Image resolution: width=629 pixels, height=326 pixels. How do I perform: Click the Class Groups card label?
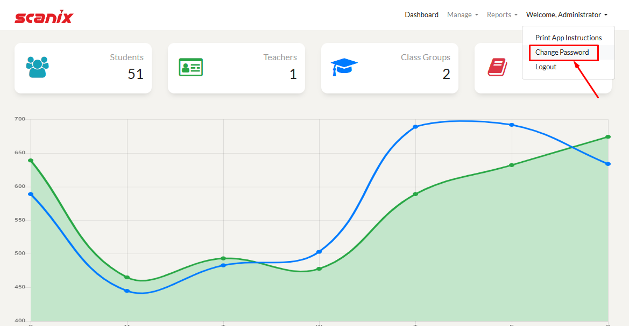425,57
